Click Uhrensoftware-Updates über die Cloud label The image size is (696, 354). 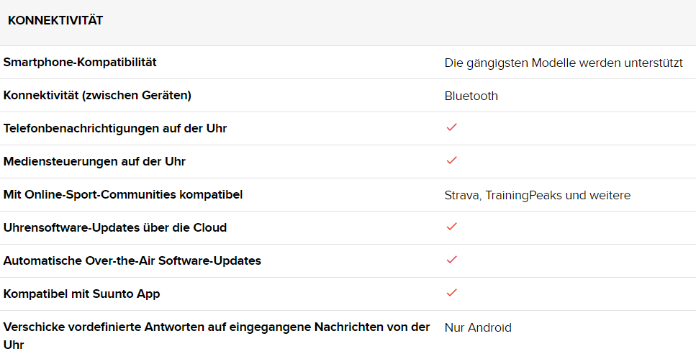tap(114, 228)
